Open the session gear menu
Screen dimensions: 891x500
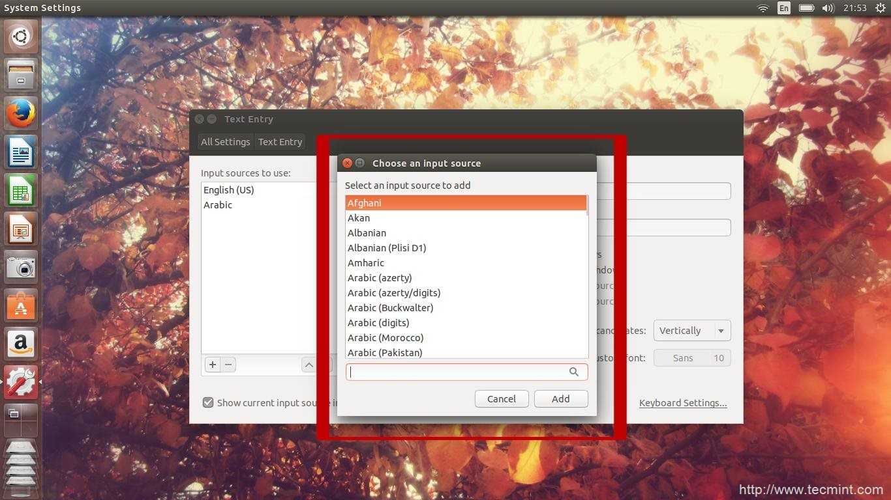tap(881, 8)
